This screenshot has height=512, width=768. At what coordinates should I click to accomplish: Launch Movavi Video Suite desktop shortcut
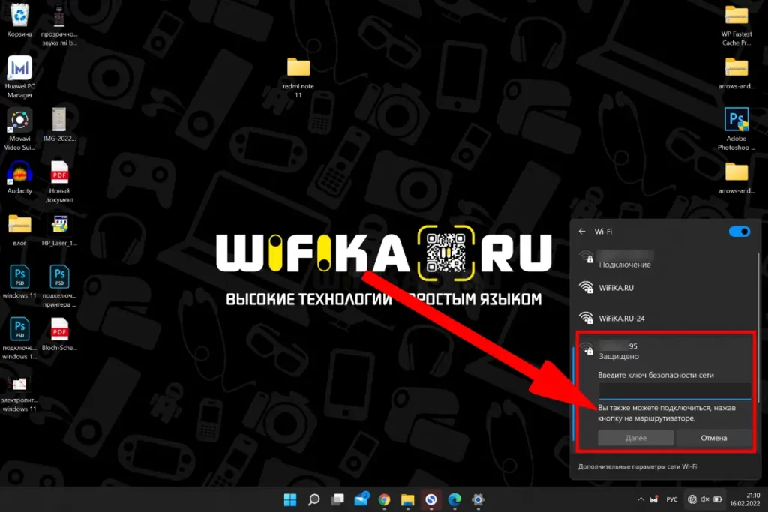tap(19, 129)
